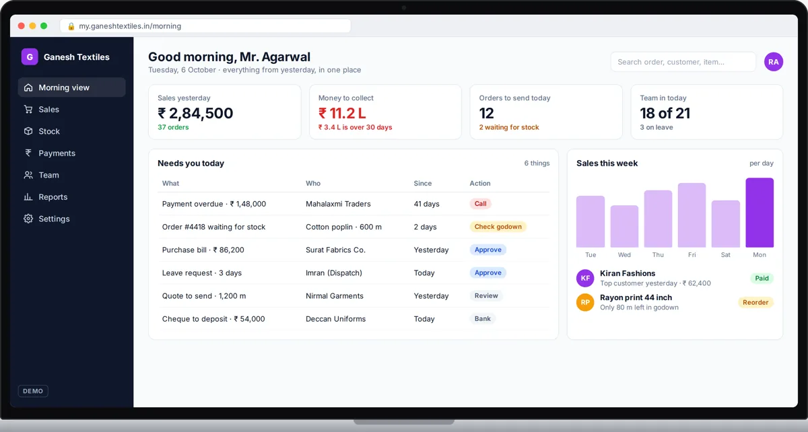
Task: Click the '6 things' count label
Action: [x=537, y=163]
